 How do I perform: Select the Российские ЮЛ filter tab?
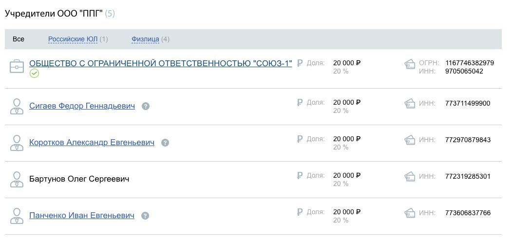[73, 39]
